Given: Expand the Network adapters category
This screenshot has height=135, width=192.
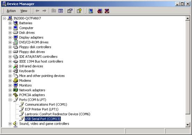Looking at the screenshot, I should pos(10,90).
